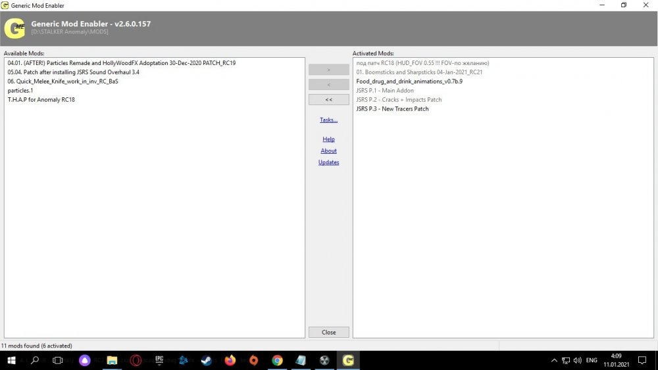Open the volume tray icon
The width and height of the screenshot is (658, 370).
pos(578,360)
